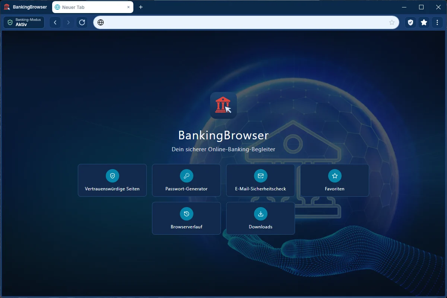
Task: Reload the page with the refresh icon
Action: point(82,22)
